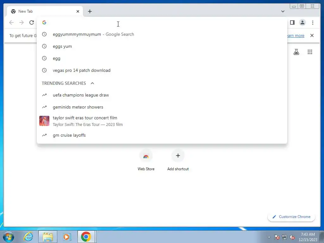
Task: Open the tab search chevron
Action: coord(283,11)
